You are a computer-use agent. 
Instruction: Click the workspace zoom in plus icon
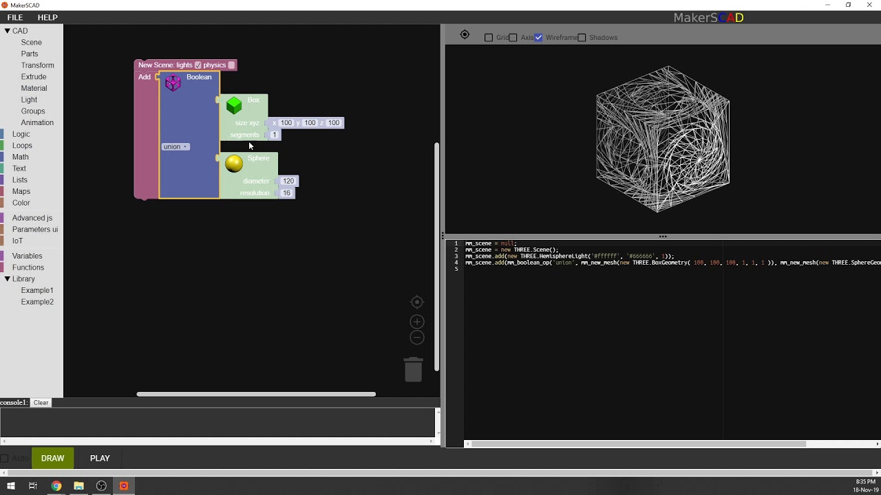coord(416,322)
